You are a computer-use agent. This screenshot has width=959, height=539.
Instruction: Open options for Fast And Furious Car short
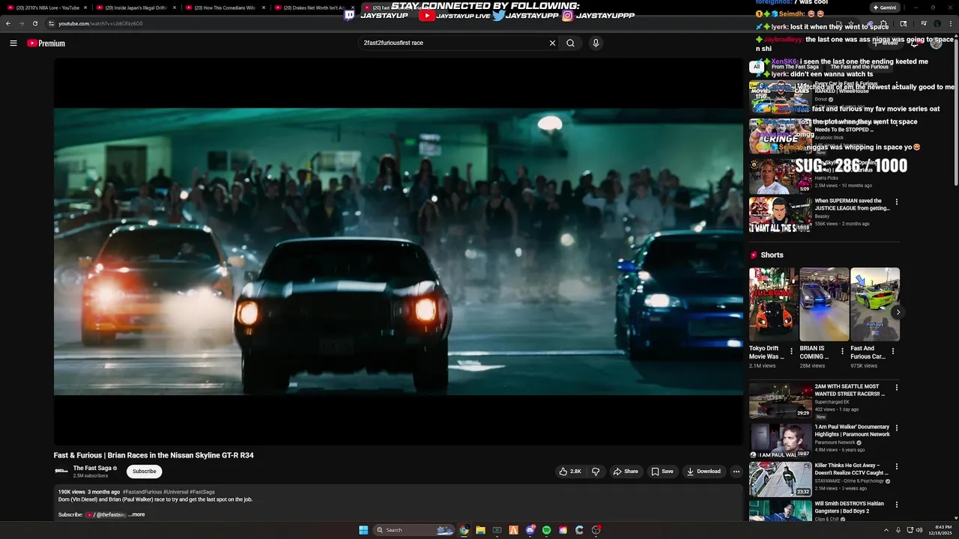coord(893,351)
